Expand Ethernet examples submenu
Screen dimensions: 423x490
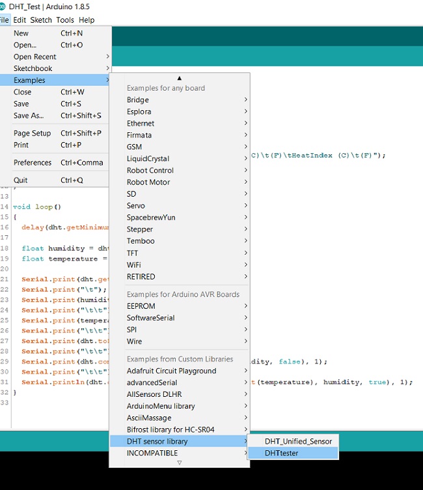[x=180, y=123]
